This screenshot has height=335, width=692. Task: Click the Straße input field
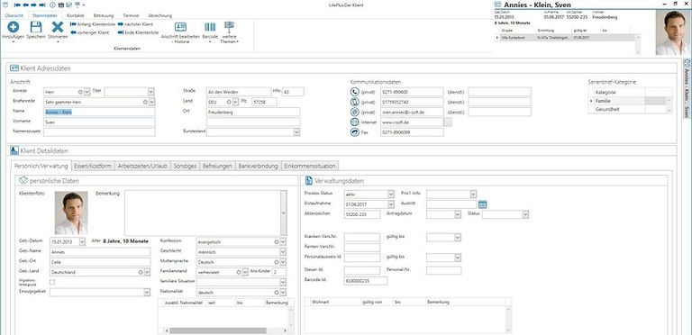(238, 92)
